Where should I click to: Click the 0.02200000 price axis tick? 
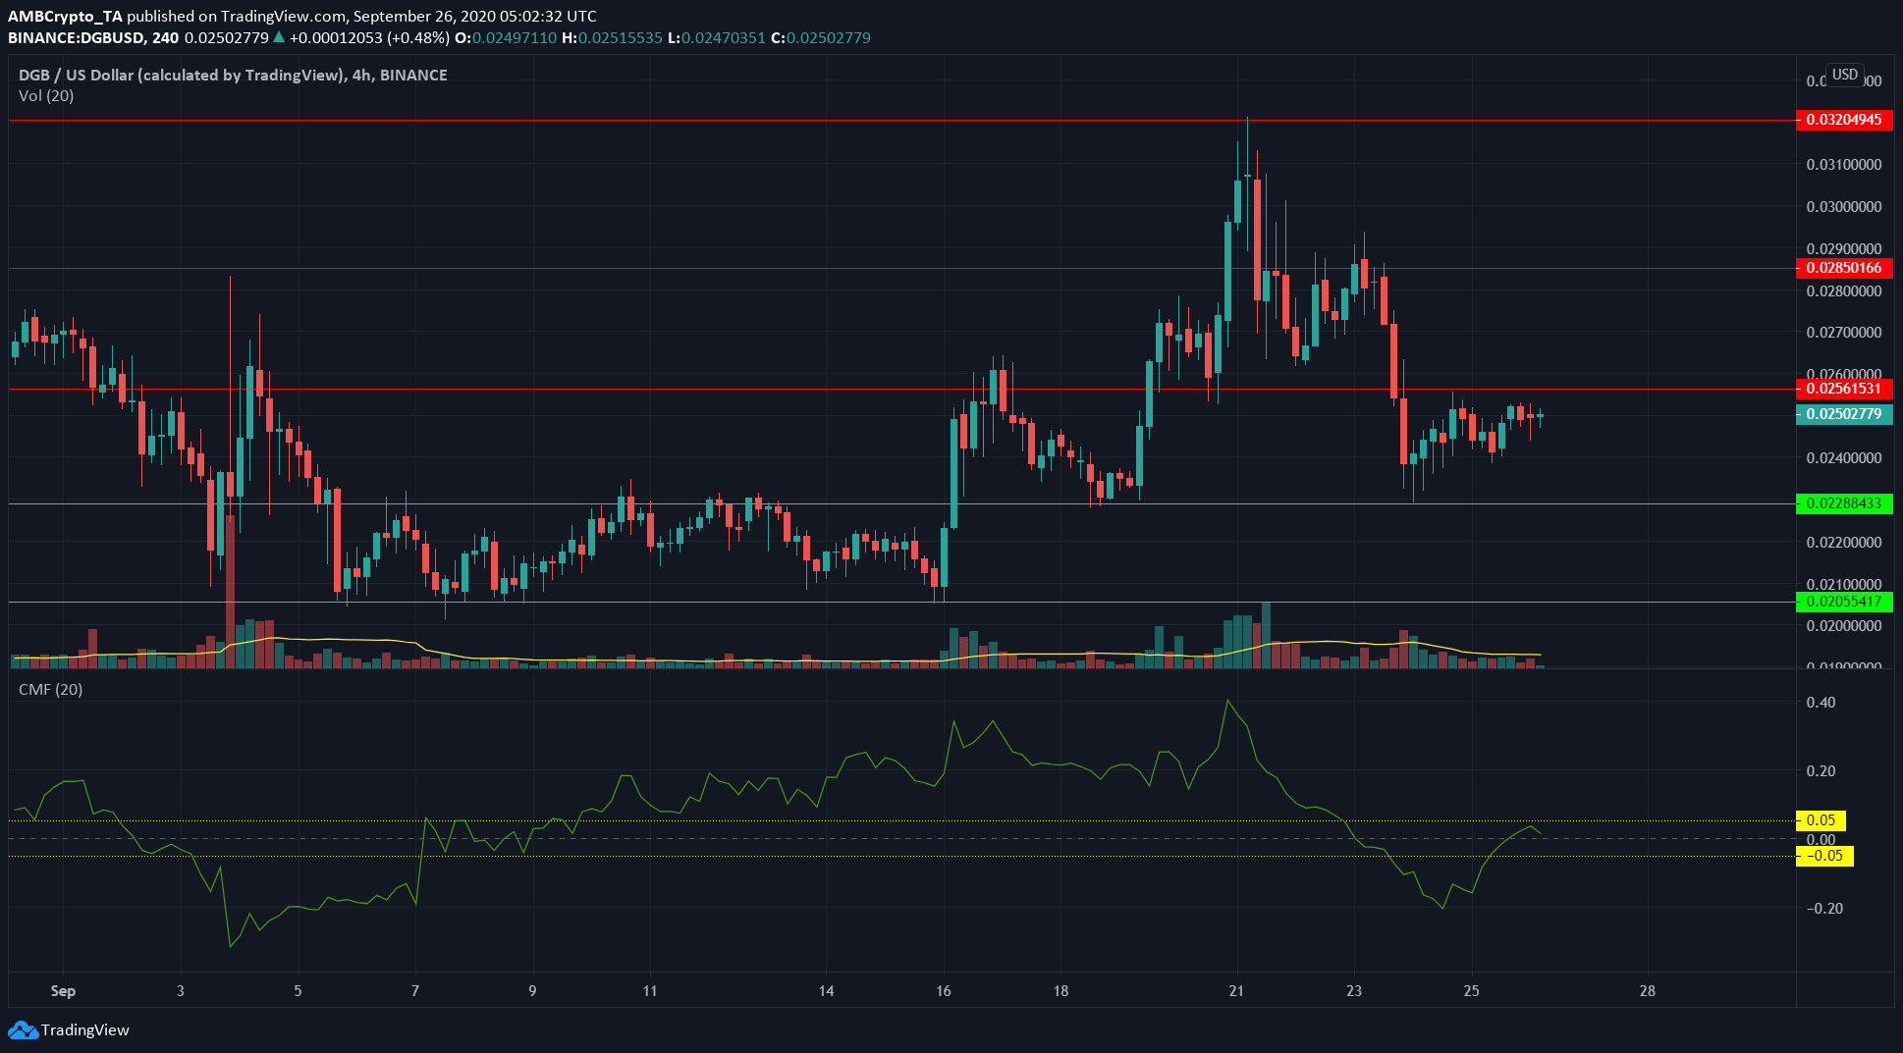[x=1844, y=542]
